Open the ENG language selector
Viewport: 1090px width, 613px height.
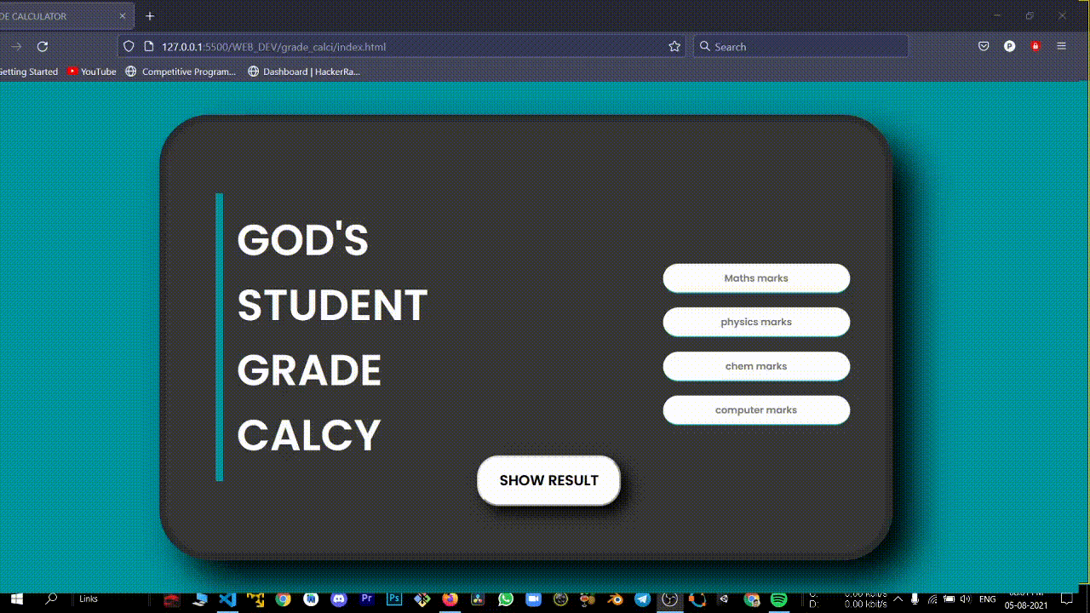(x=988, y=599)
